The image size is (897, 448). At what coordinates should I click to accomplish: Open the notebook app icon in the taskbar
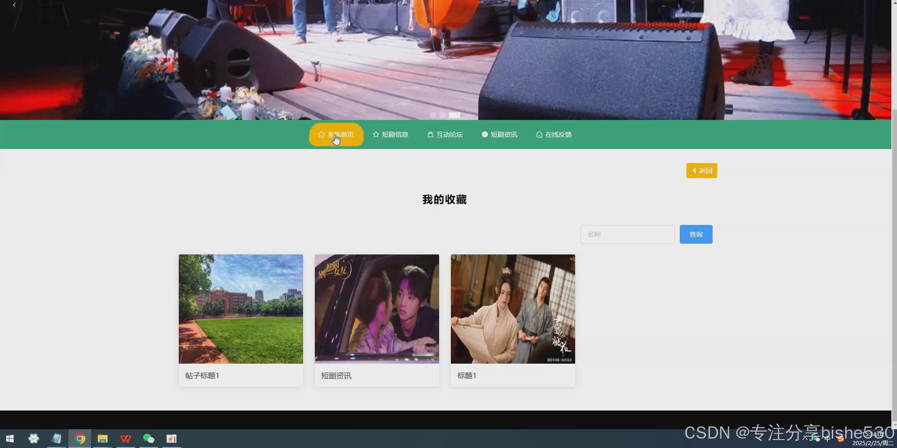click(x=57, y=439)
